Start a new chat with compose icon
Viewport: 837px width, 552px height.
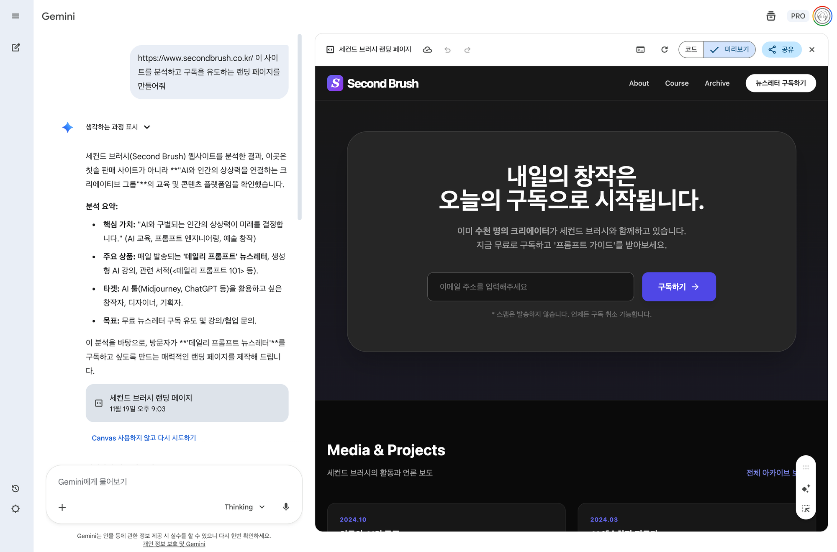tap(15, 47)
